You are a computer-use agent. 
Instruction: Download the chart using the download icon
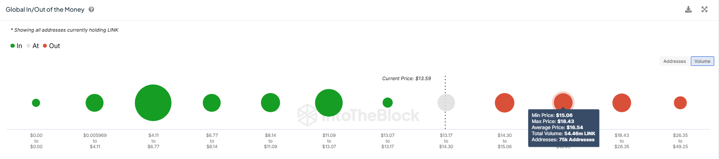[688, 10]
